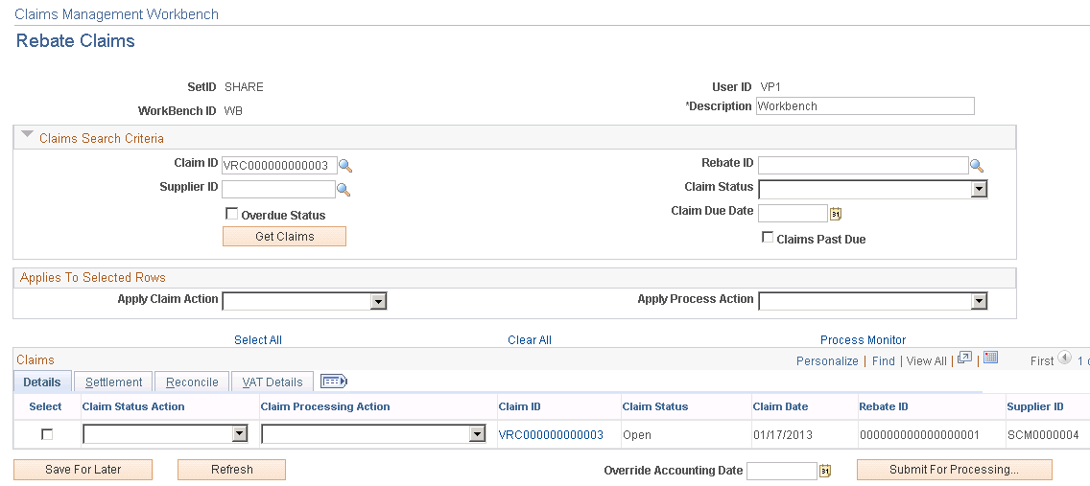
Task: Open Claim Due Date calendar picker
Action: (836, 214)
